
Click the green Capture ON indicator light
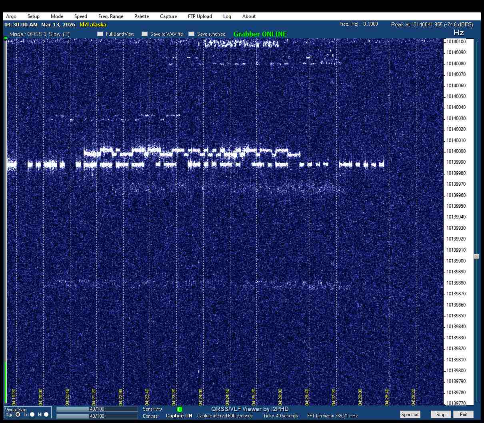pyautogui.click(x=180, y=409)
